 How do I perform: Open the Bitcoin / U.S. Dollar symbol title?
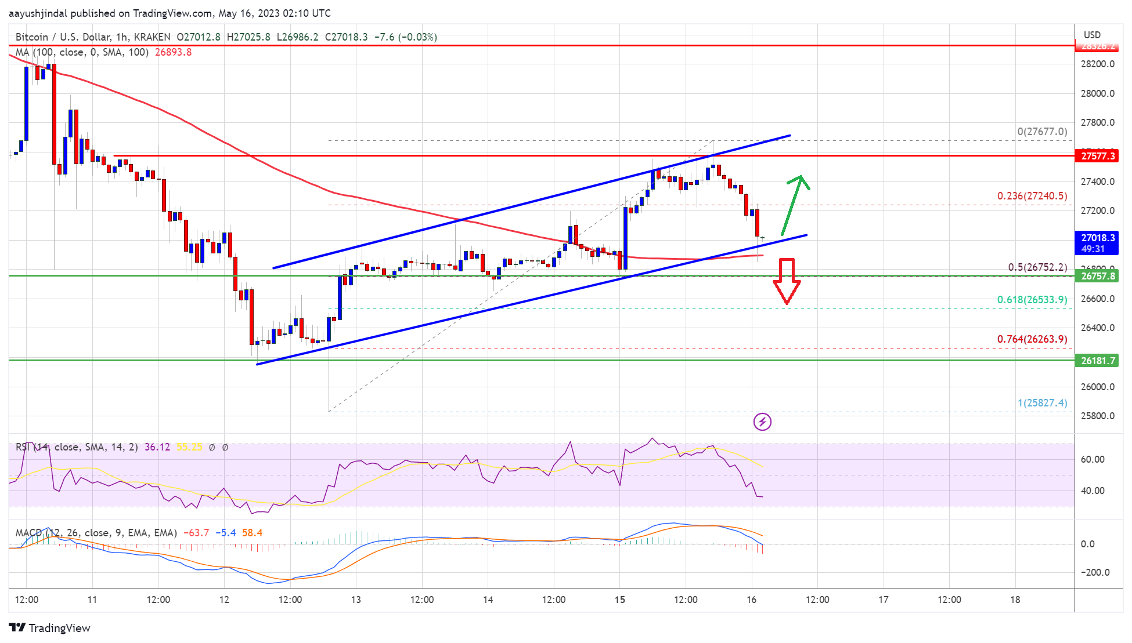[x=63, y=37]
